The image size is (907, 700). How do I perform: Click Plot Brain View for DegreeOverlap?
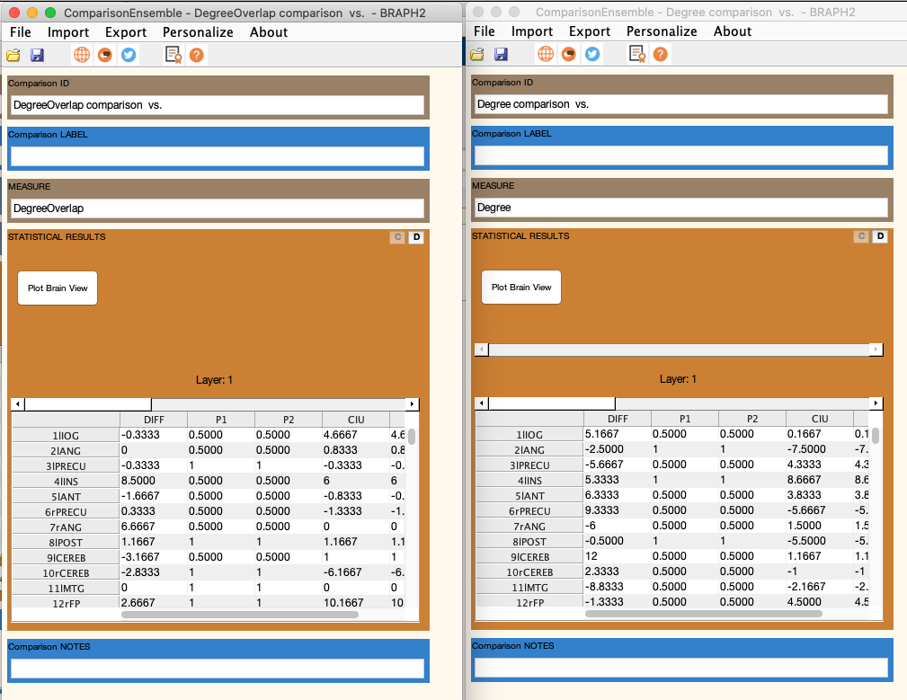tap(57, 288)
